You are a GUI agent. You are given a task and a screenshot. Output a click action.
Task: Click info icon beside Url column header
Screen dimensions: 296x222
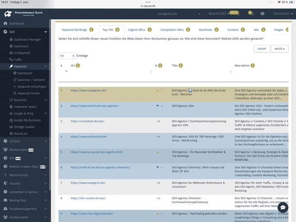(78, 65)
